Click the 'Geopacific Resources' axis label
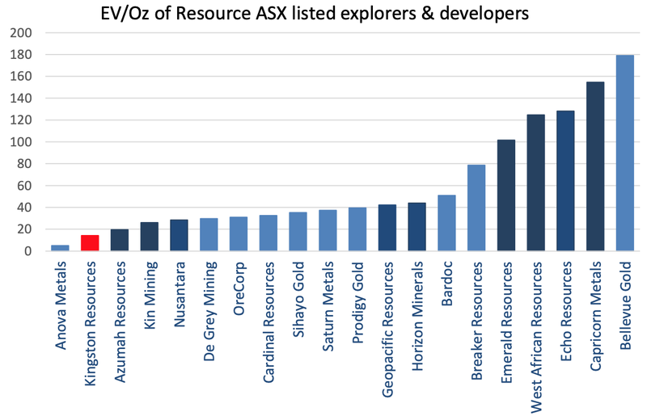The width and height of the screenshot is (647, 416). pyautogui.click(x=387, y=330)
